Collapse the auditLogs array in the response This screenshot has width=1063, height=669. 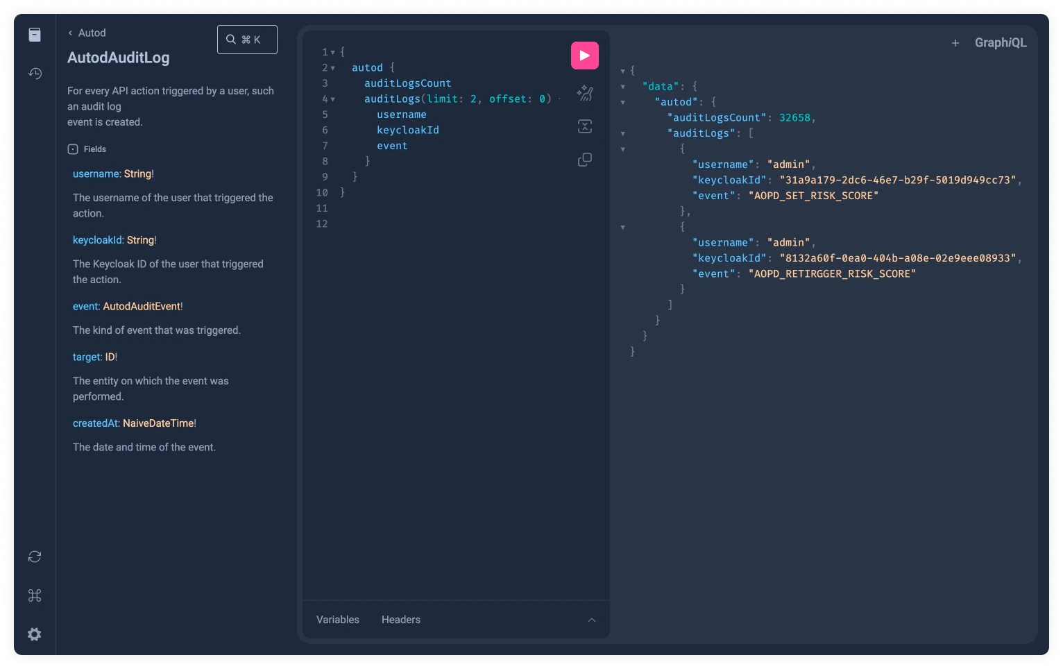tap(622, 133)
